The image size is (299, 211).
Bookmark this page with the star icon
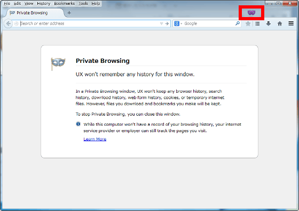click(248, 23)
